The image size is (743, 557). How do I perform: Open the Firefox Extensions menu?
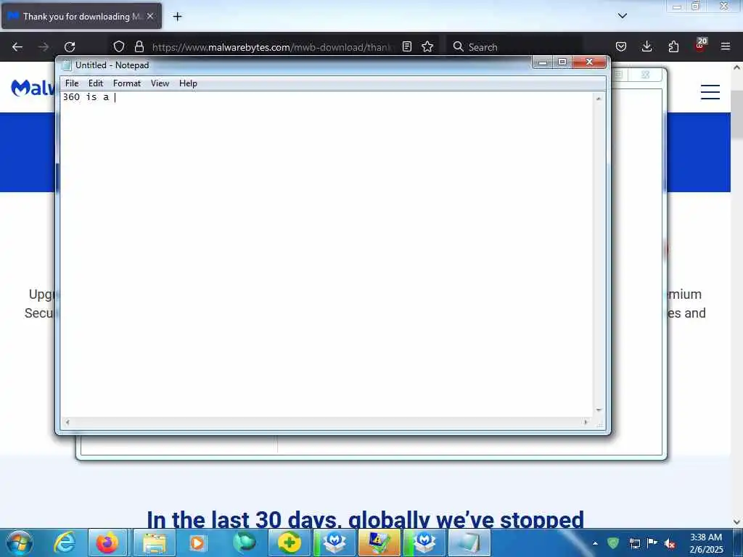pyautogui.click(x=673, y=46)
